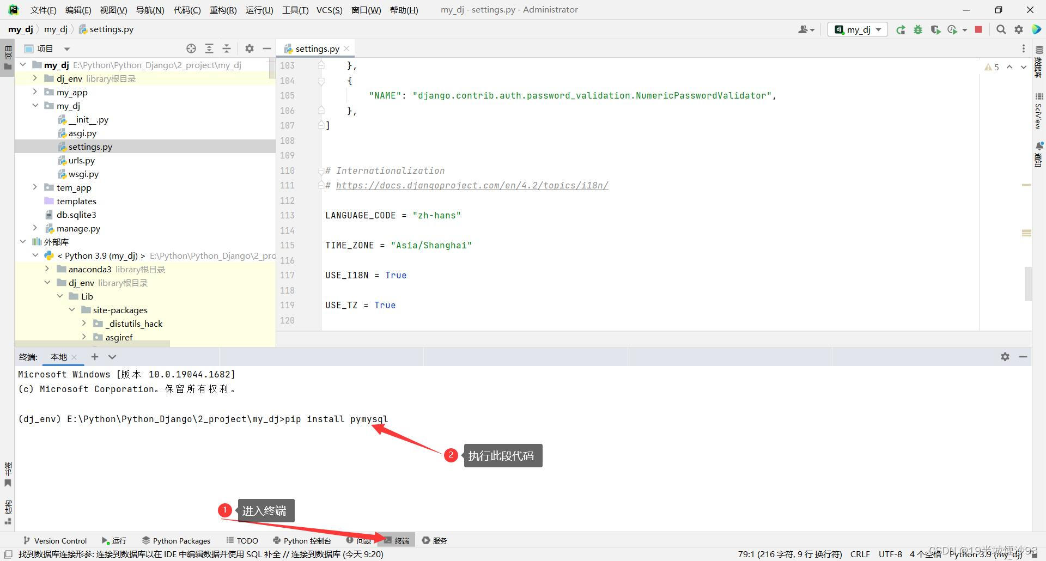Open the 视图 menu
1046x561 pixels.
113,9
